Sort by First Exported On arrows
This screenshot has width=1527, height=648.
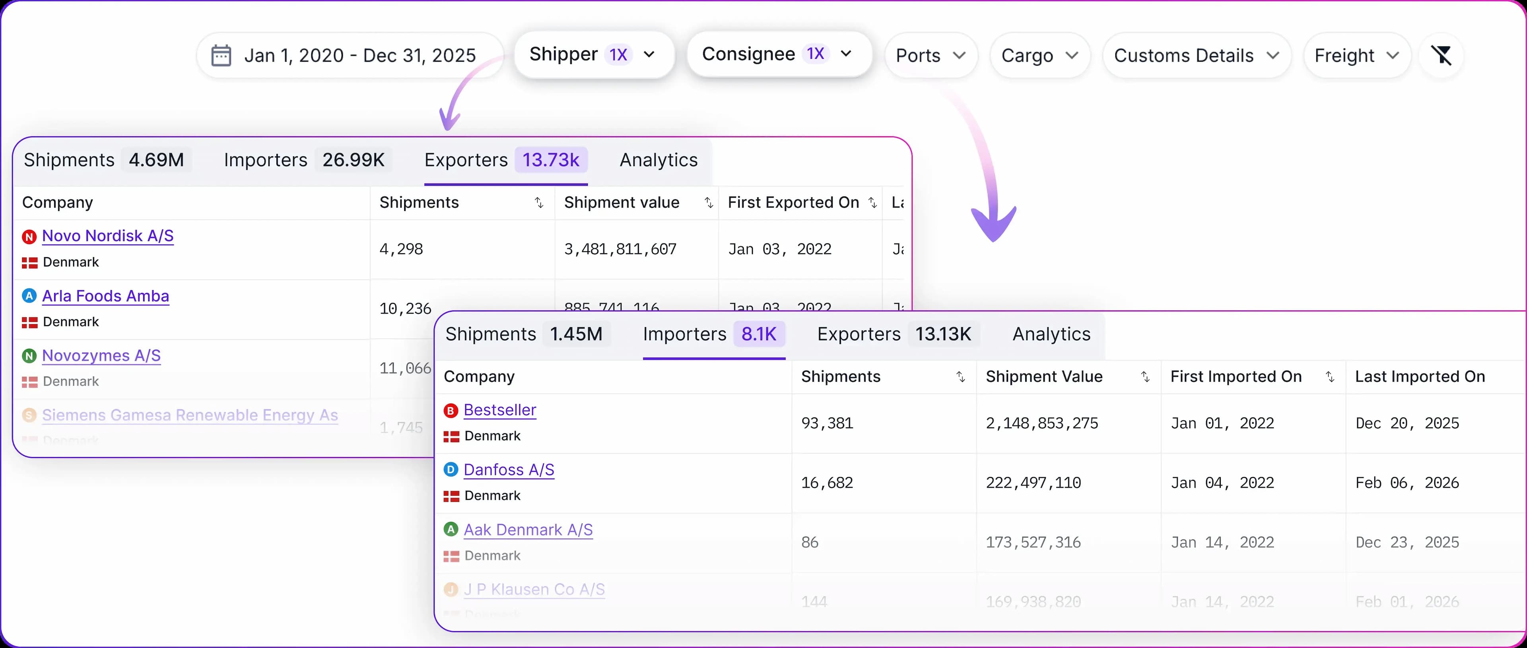click(872, 203)
